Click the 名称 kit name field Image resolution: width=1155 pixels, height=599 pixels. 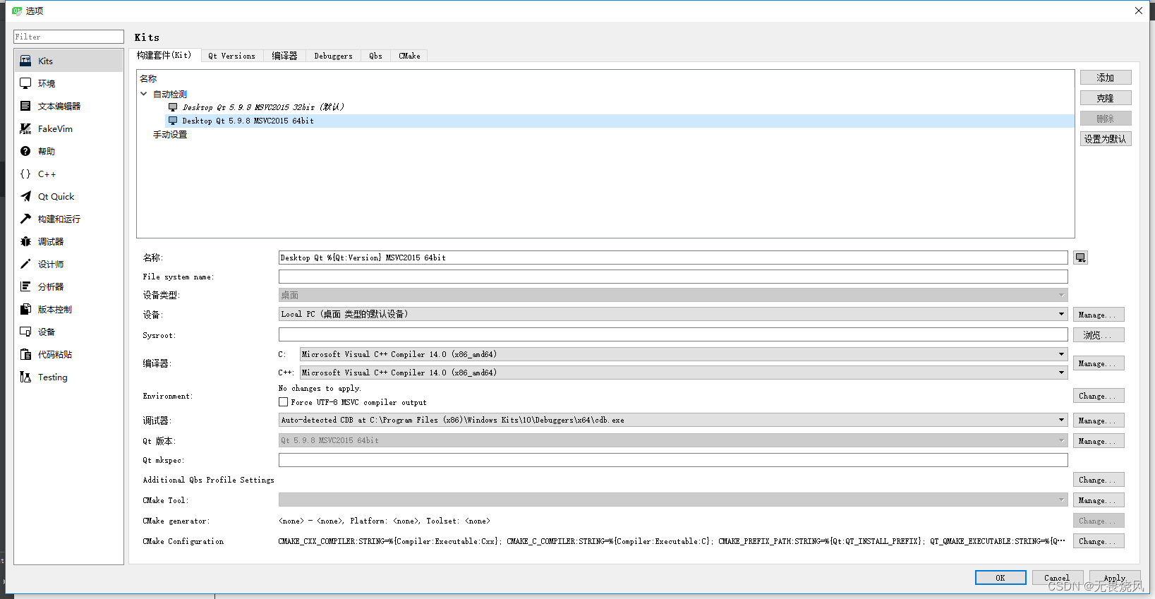point(673,258)
